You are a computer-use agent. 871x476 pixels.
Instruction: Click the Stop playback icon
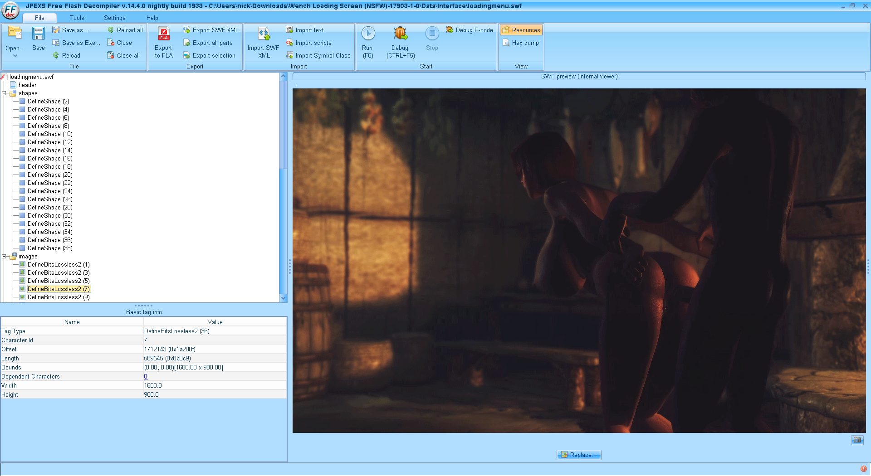coord(432,34)
